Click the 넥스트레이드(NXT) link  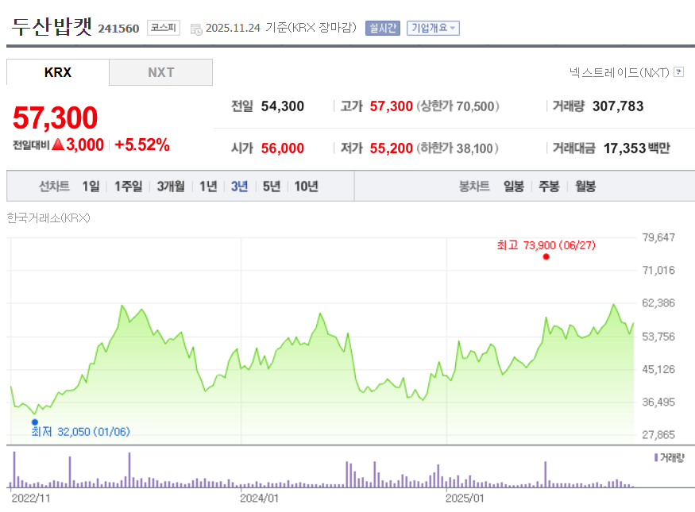click(x=620, y=72)
